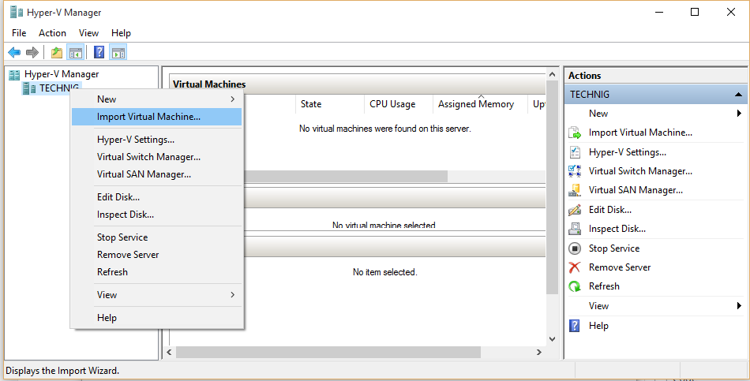Click Edit Disk... link in Actions pane
Image resolution: width=750 pixels, height=381 pixels.
point(609,209)
